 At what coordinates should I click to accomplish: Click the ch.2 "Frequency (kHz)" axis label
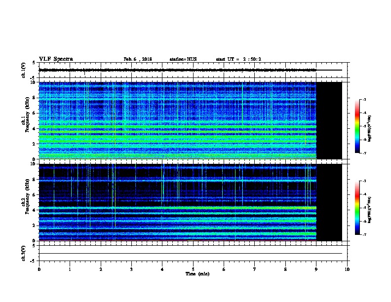(27, 196)
